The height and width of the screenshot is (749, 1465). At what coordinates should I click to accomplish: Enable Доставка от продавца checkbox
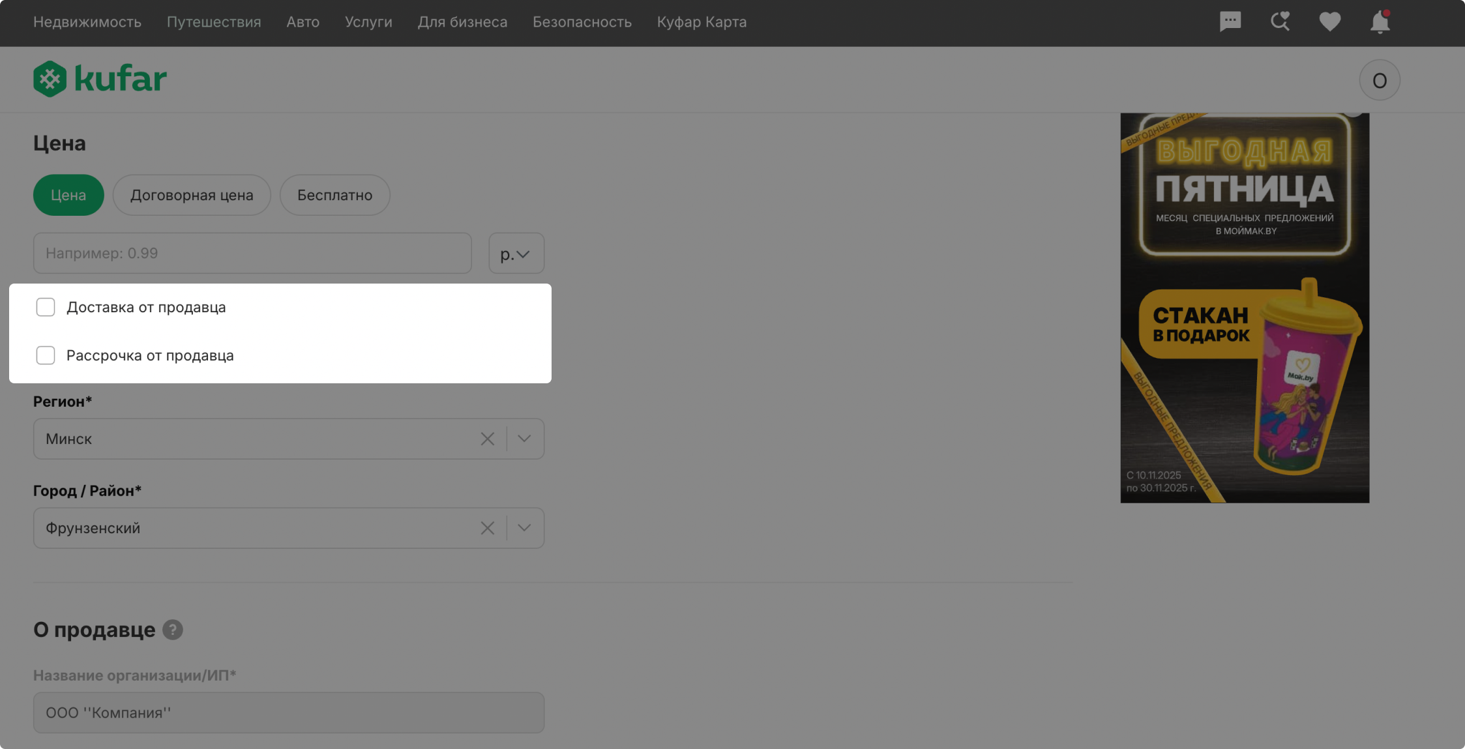(46, 307)
